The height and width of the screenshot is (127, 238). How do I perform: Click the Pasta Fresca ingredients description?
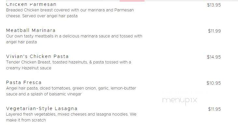[x=71, y=91]
